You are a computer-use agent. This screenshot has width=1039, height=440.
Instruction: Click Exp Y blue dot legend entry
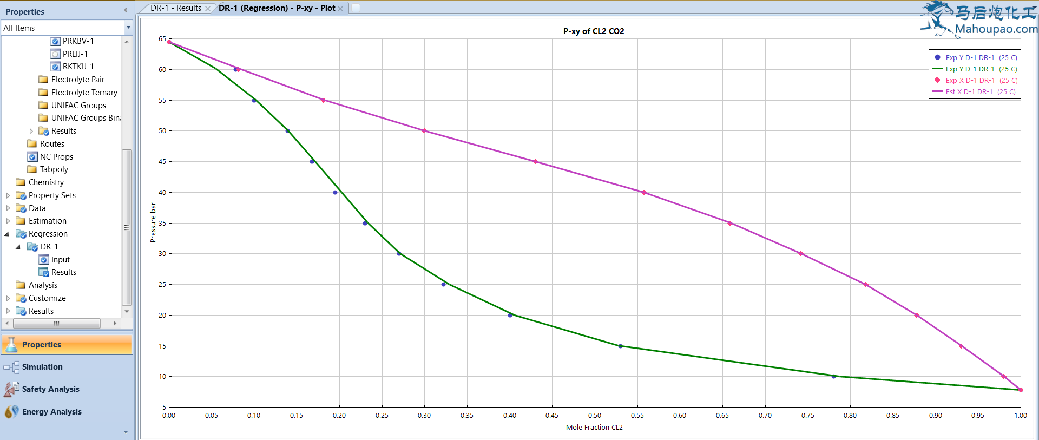[976, 57]
